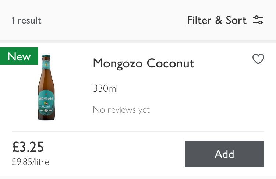The width and height of the screenshot is (276, 179).
Task: Click the green New badge
Action: coord(19,56)
